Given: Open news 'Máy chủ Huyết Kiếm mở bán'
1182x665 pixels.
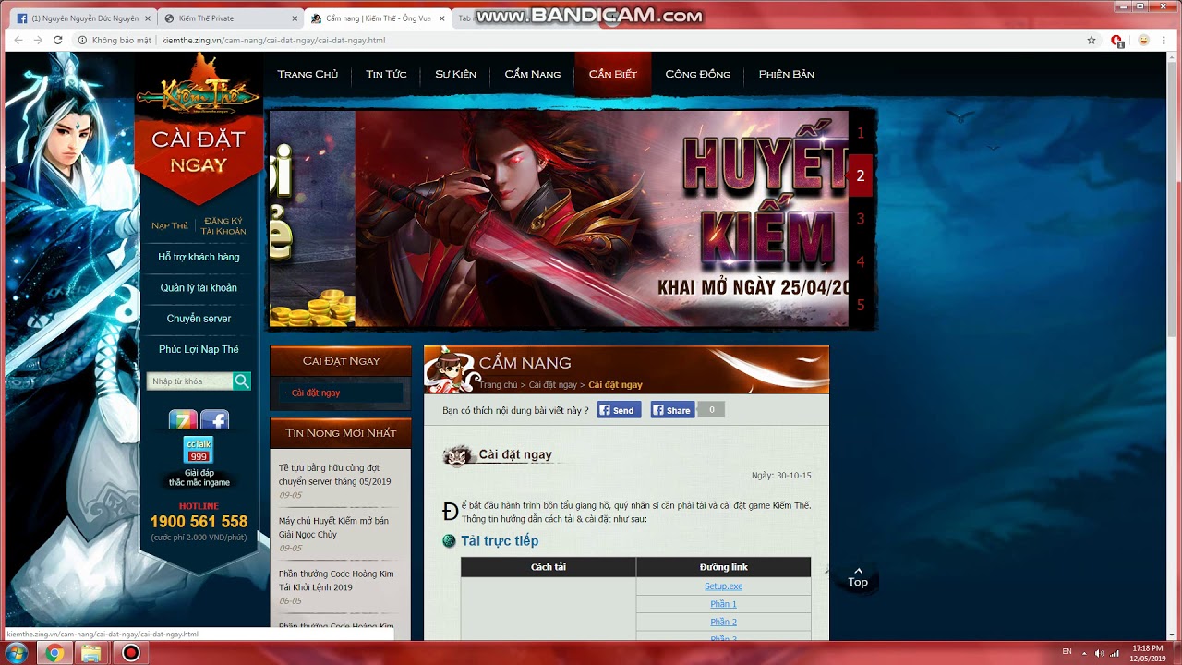Looking at the screenshot, I should (x=333, y=527).
